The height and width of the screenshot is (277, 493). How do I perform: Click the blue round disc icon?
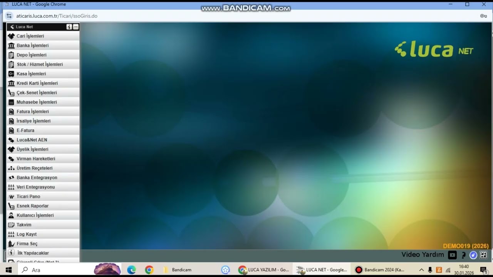pyautogui.click(x=473, y=255)
